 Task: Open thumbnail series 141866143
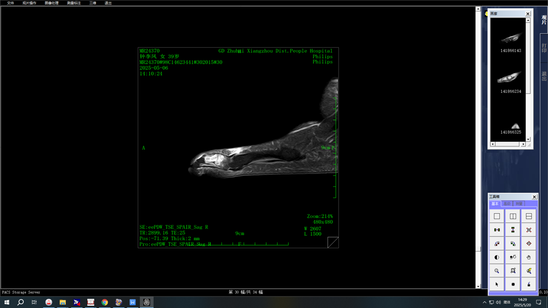(510, 39)
